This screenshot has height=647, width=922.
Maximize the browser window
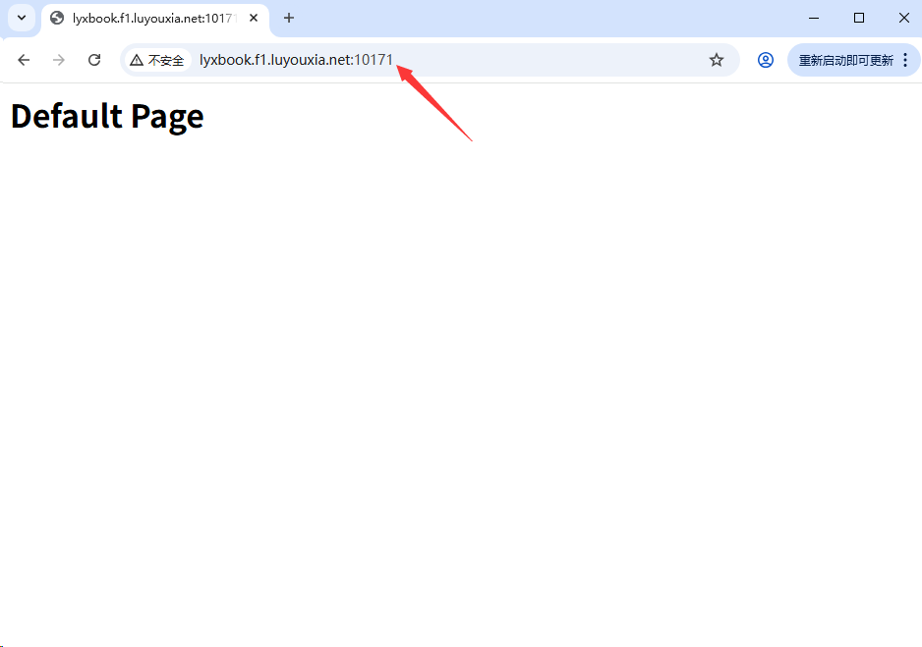click(859, 18)
